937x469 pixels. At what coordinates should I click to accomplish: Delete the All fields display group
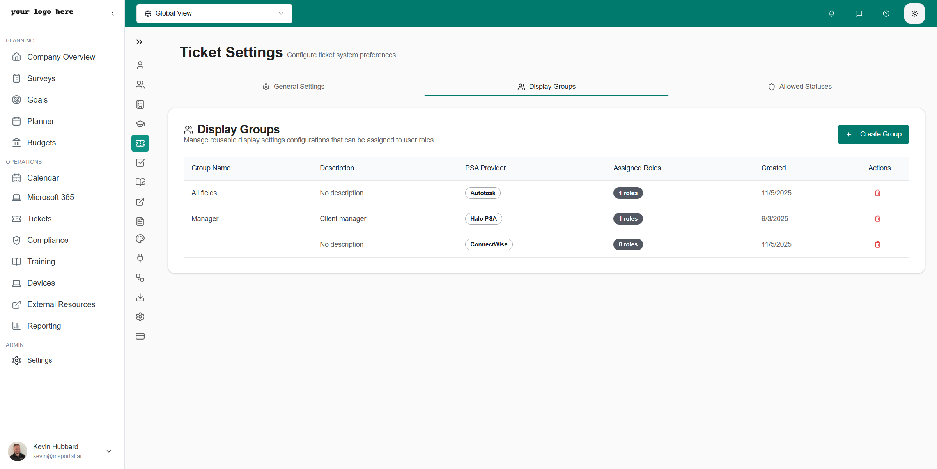point(877,193)
